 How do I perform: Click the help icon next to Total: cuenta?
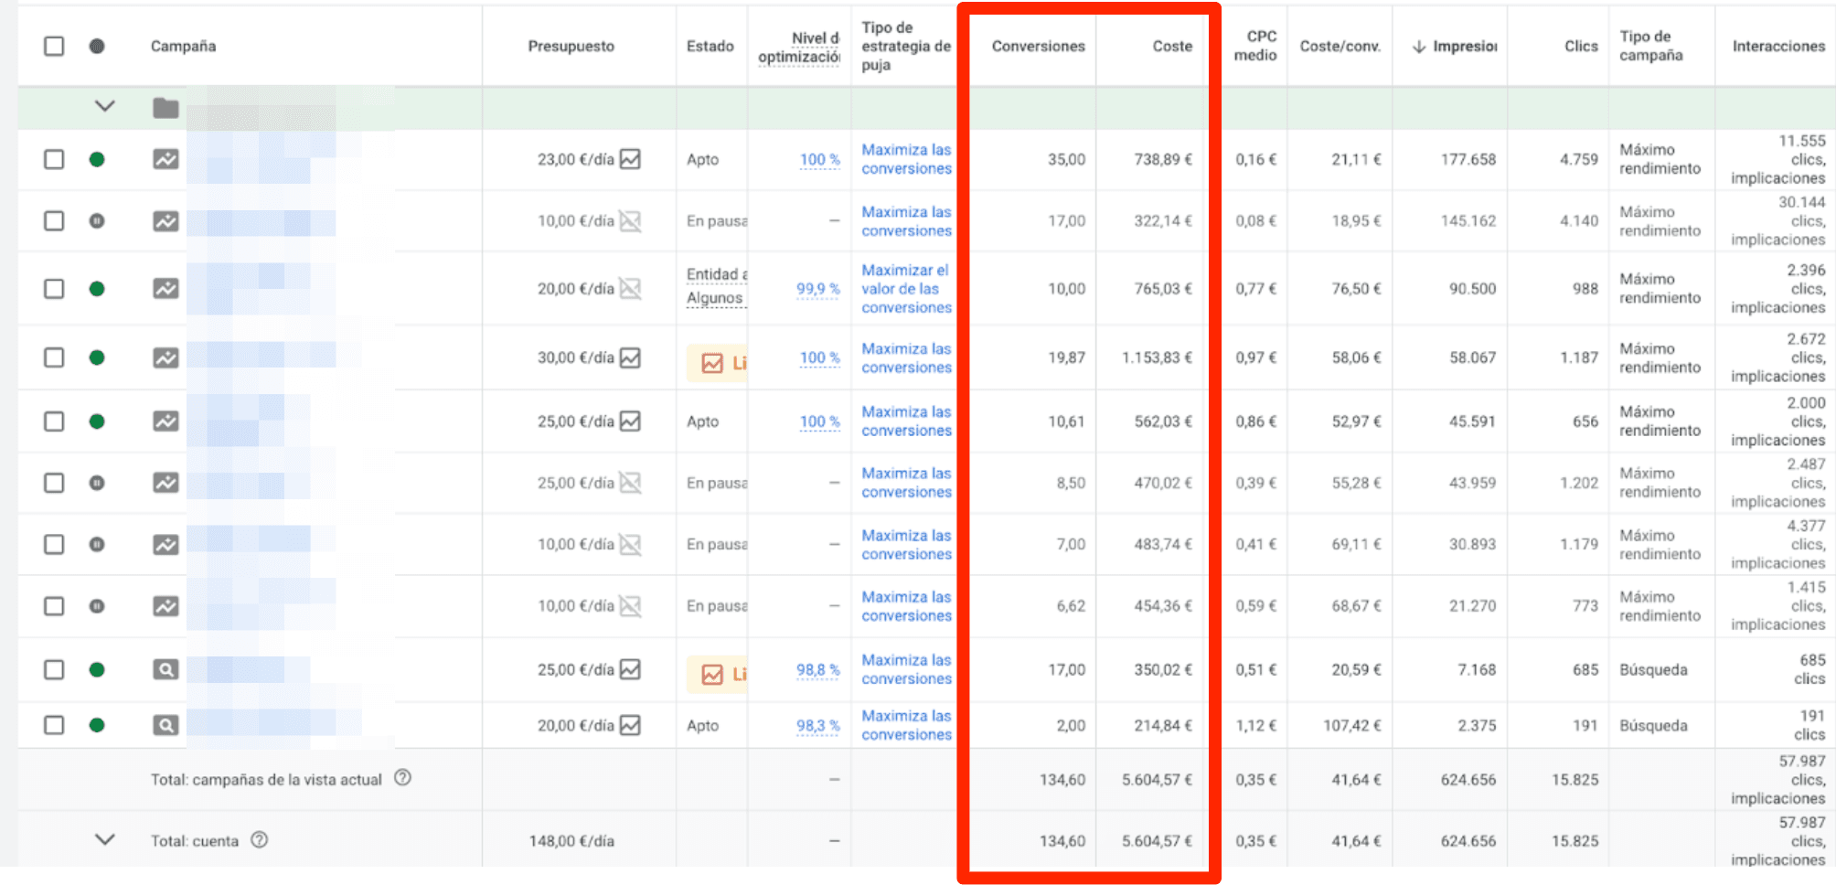coord(260,839)
